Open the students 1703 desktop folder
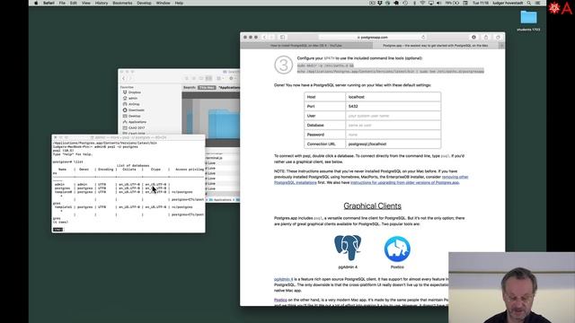 [x=528, y=20]
